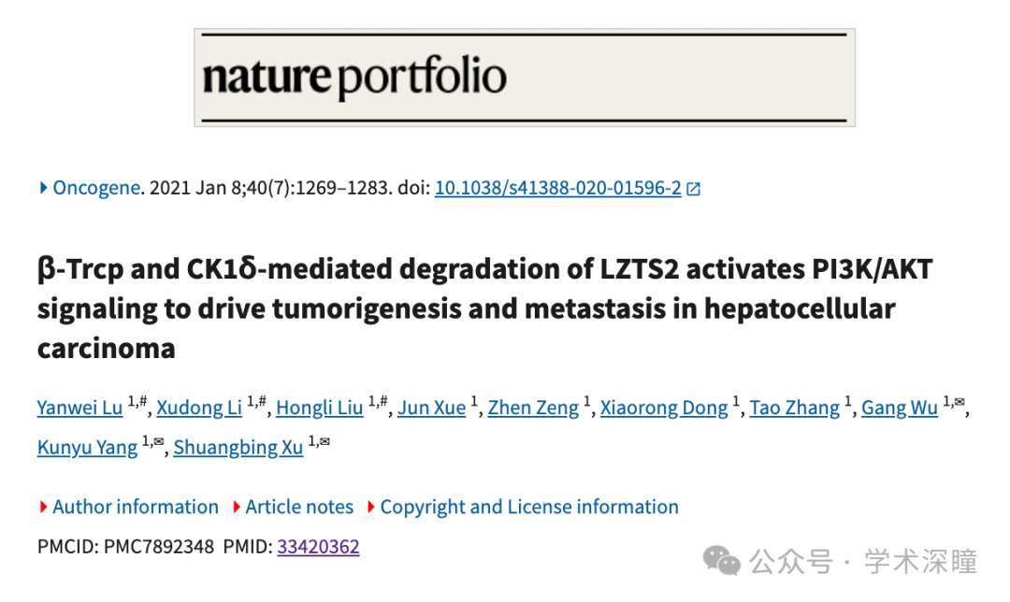1010x602 pixels.
Task: Open PMID link 33420362
Action: [x=318, y=546]
